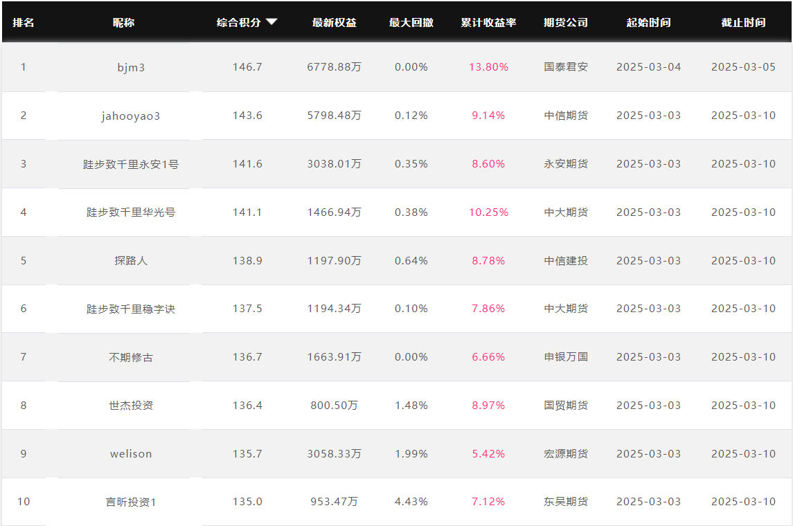This screenshot has width=793, height=526.
Task: Click equity value 1197.90万
Action: click(x=335, y=261)
